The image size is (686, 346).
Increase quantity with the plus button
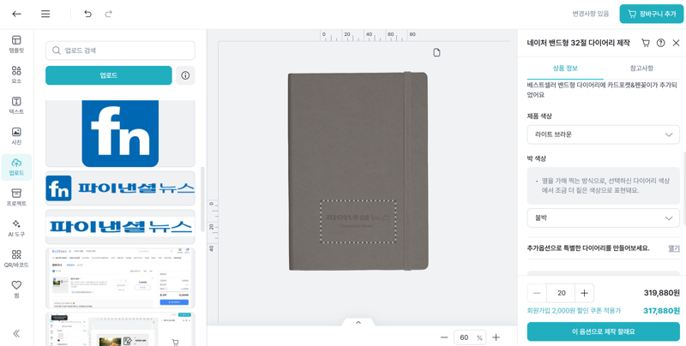pos(584,293)
